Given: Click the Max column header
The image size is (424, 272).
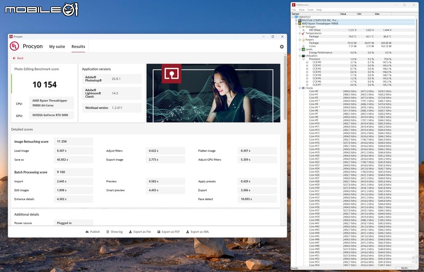Looking at the screenshot, I should click(383, 14).
